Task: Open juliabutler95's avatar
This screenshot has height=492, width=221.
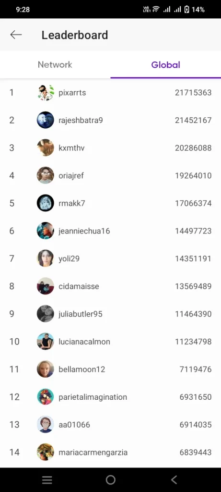Action: 46,314
